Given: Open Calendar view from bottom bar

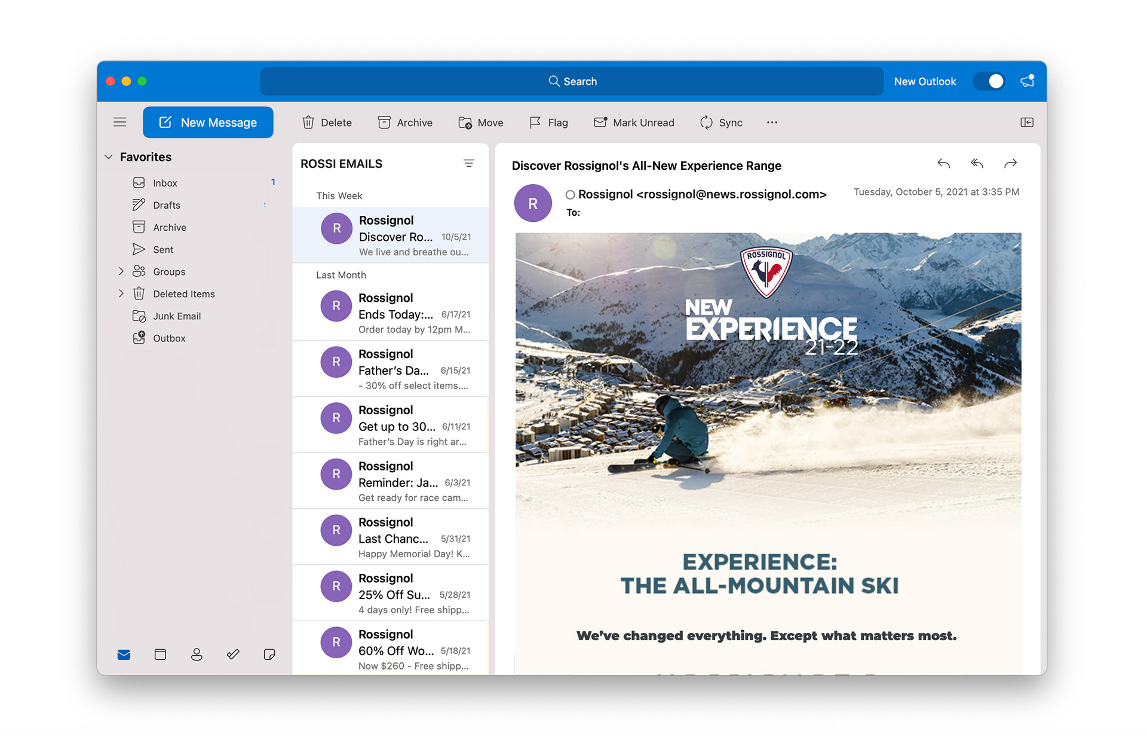Looking at the screenshot, I should [160, 655].
